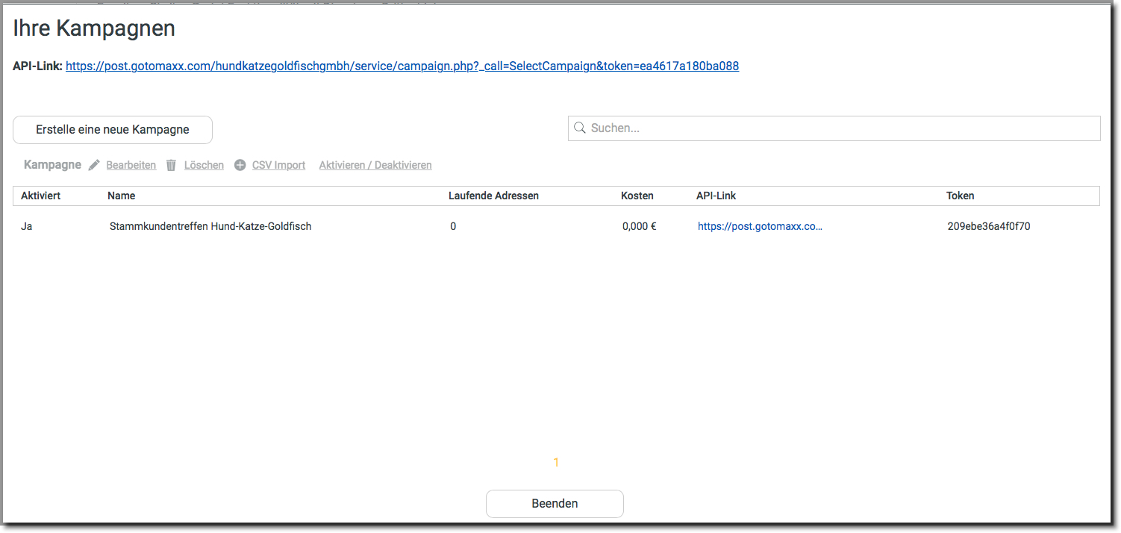
Task: Click the Kosten column header
Action: pos(637,196)
